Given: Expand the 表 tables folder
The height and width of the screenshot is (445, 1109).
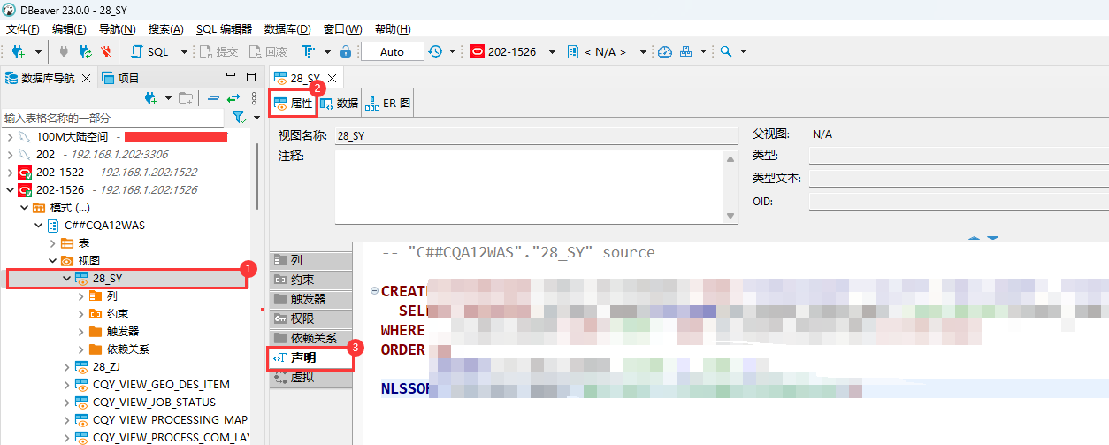Looking at the screenshot, I should (x=52, y=243).
